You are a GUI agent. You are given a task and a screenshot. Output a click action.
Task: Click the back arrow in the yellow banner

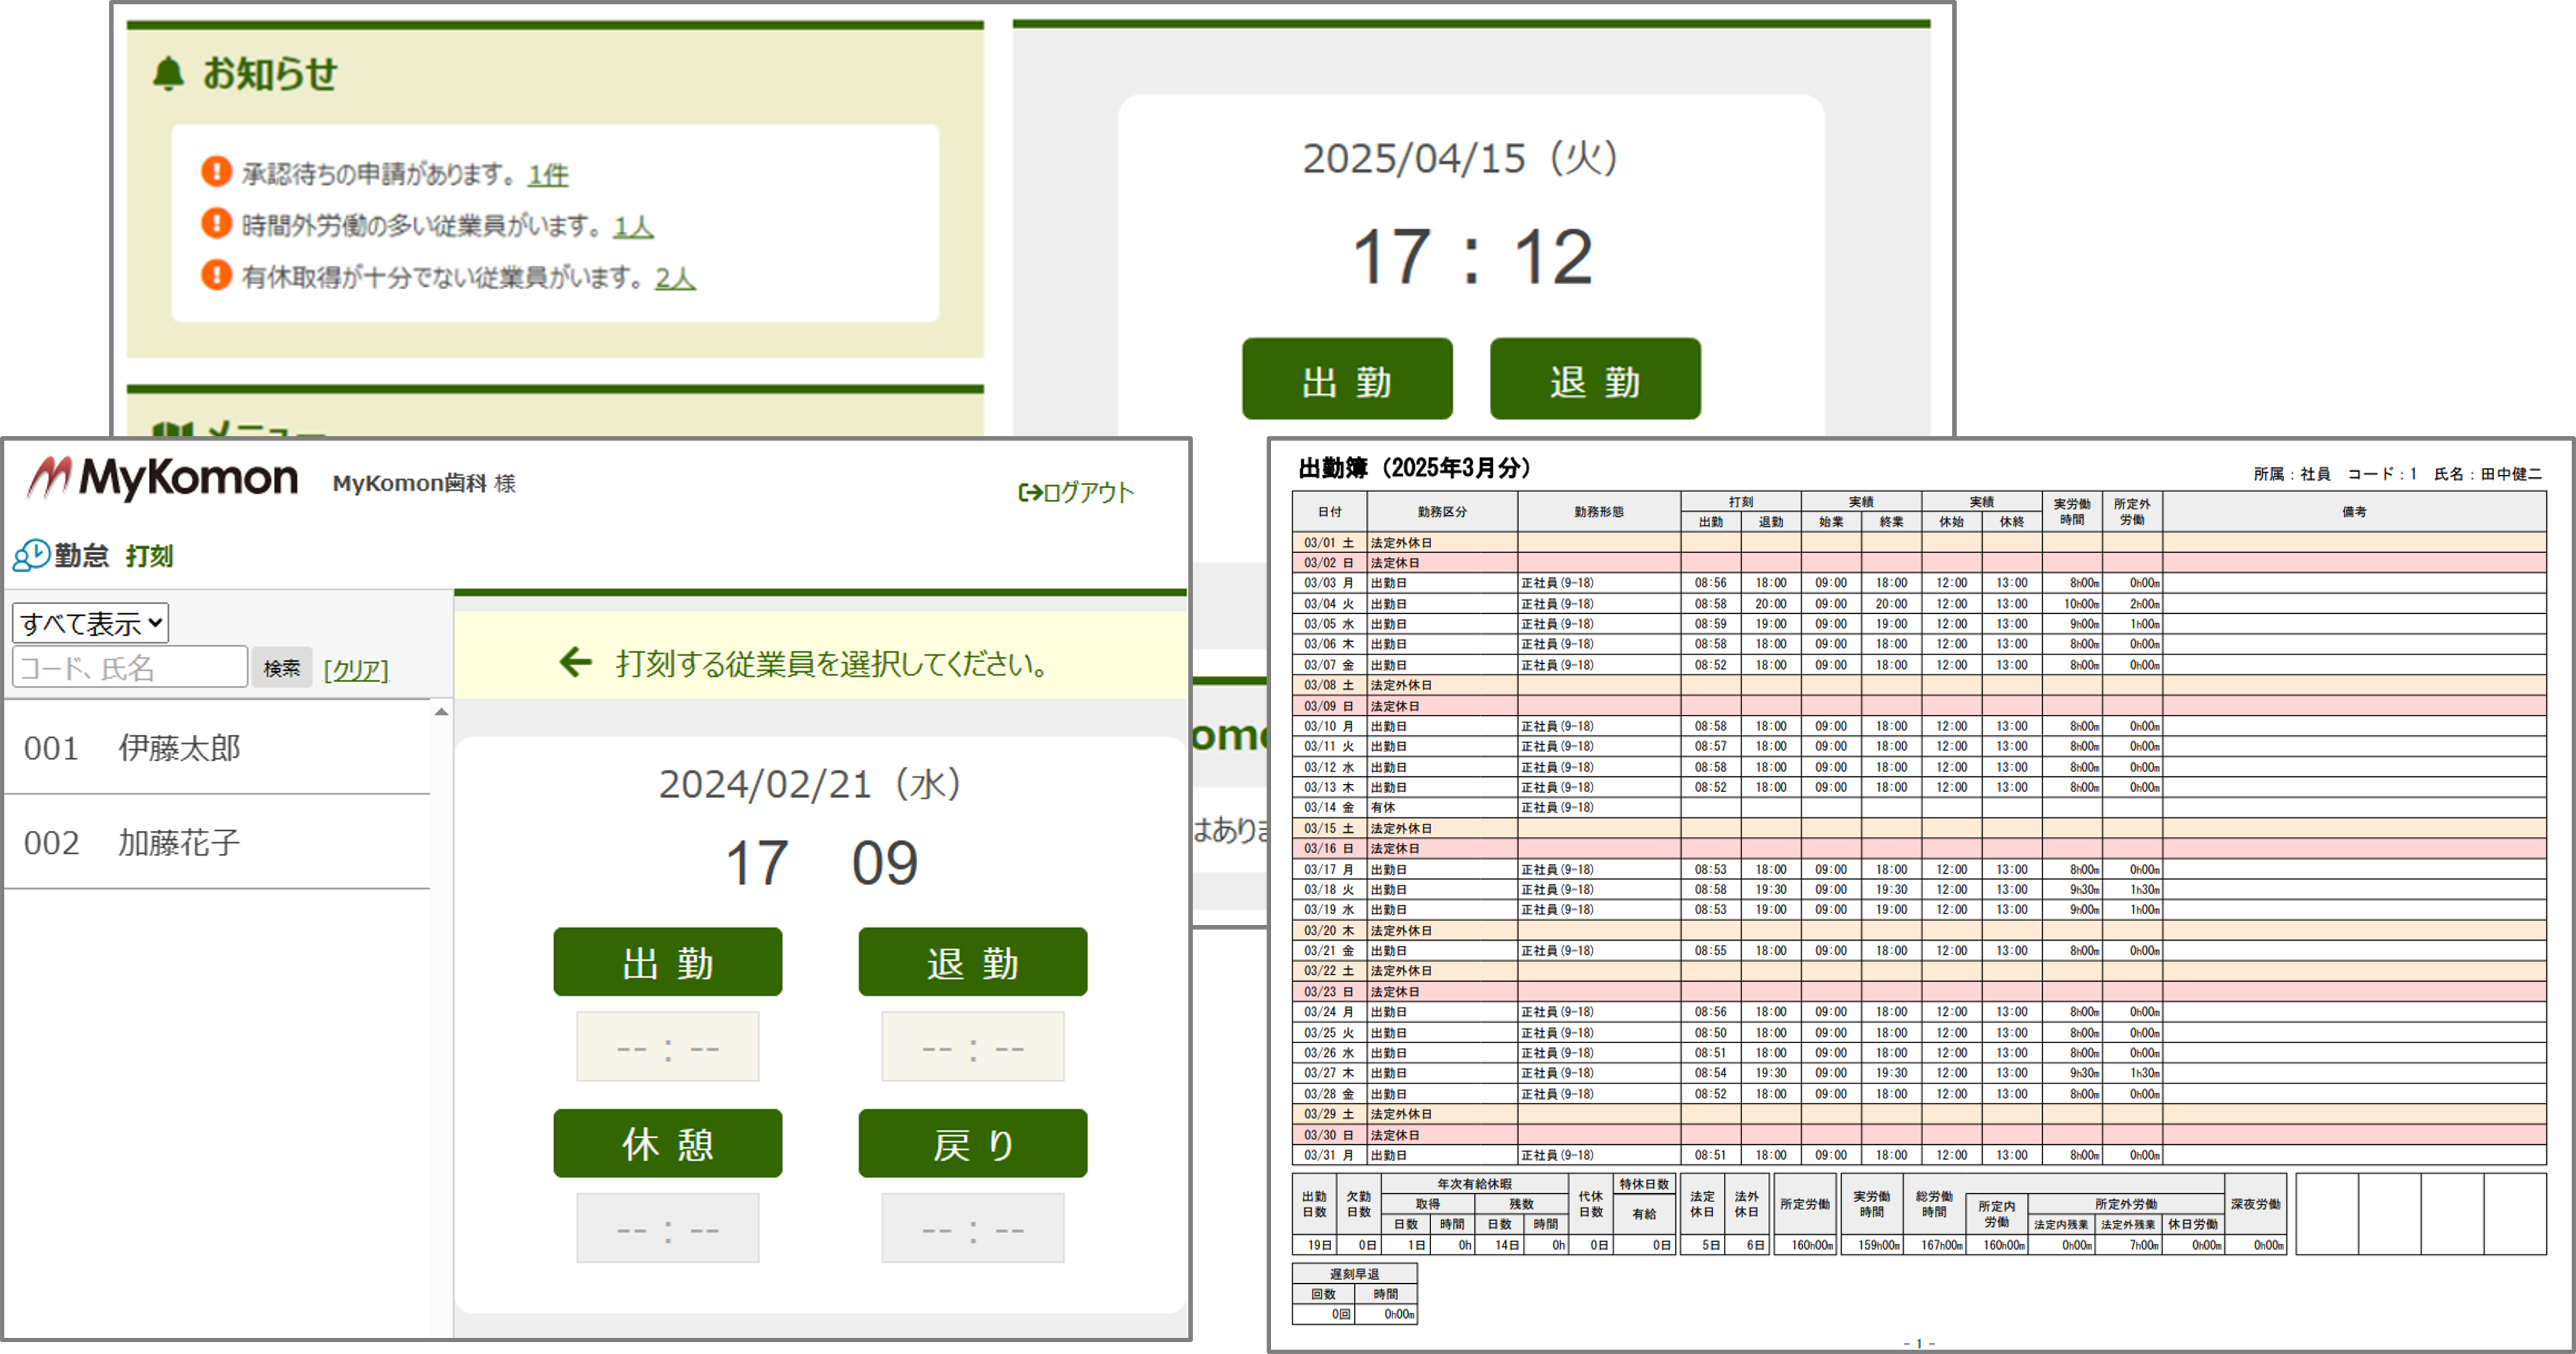pyautogui.click(x=576, y=662)
